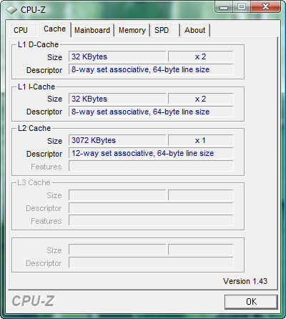Click L1 I-Cache descriptor field

click(151, 112)
